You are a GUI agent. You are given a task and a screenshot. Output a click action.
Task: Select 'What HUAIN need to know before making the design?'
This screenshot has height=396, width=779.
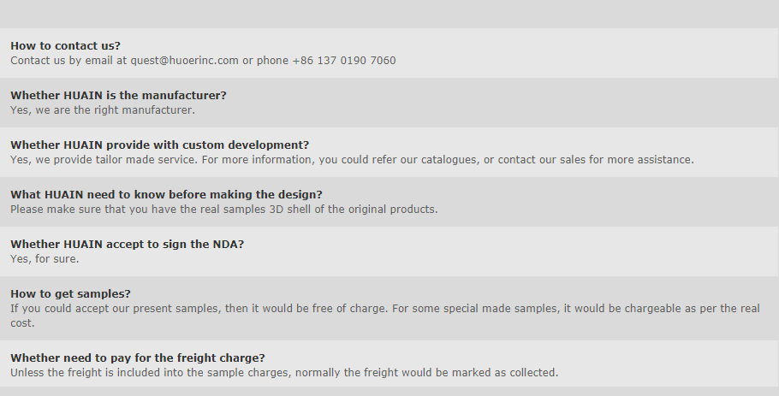[166, 194]
